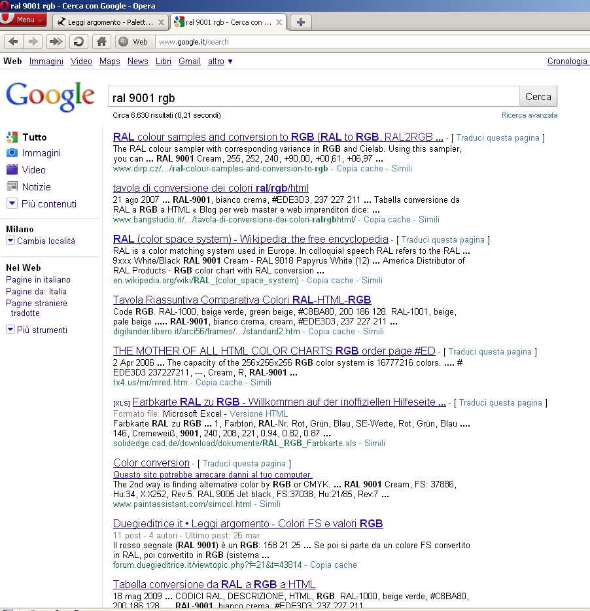Image resolution: width=590 pixels, height=611 pixels.
Task: Close the 'Leggi argomento - Palett...' tab
Action: click(x=161, y=22)
